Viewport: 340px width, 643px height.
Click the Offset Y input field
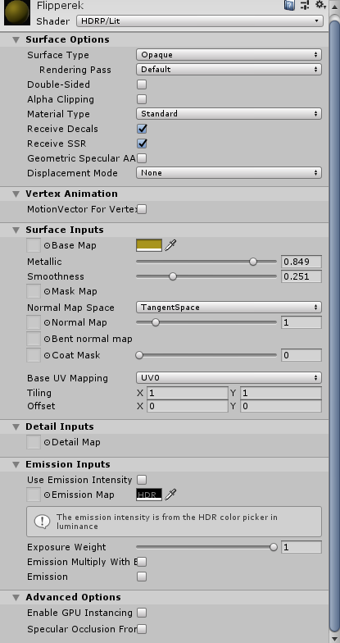tap(280, 406)
